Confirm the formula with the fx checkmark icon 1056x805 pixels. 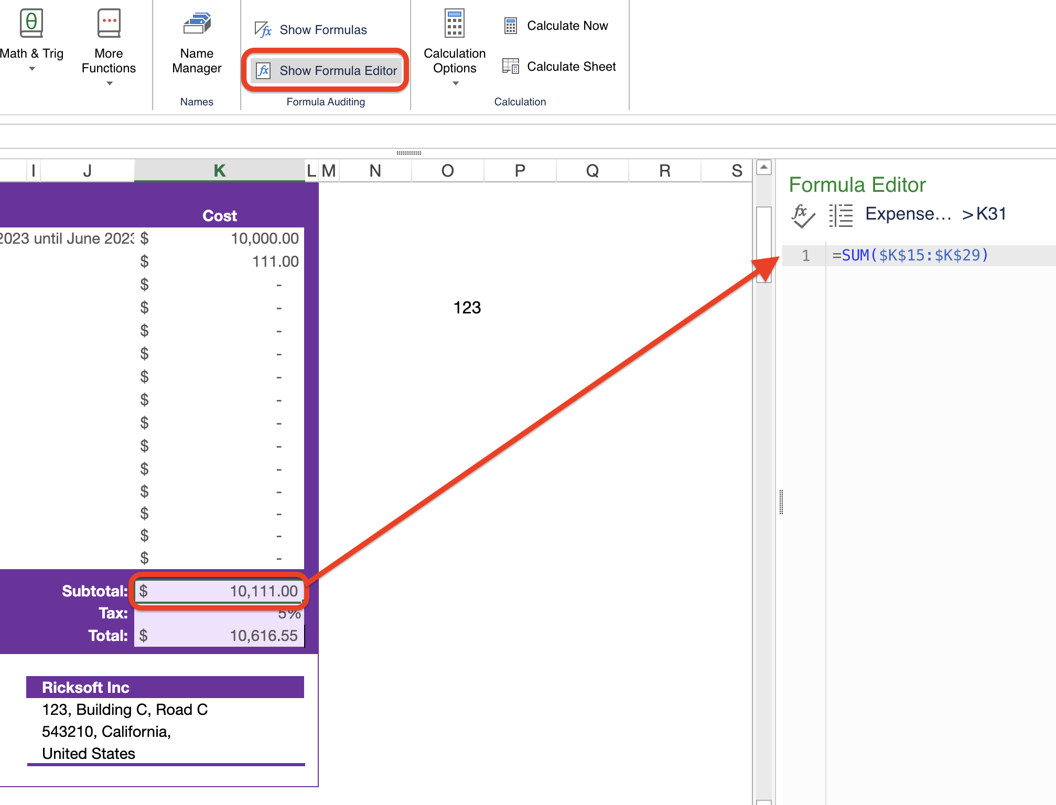(801, 215)
